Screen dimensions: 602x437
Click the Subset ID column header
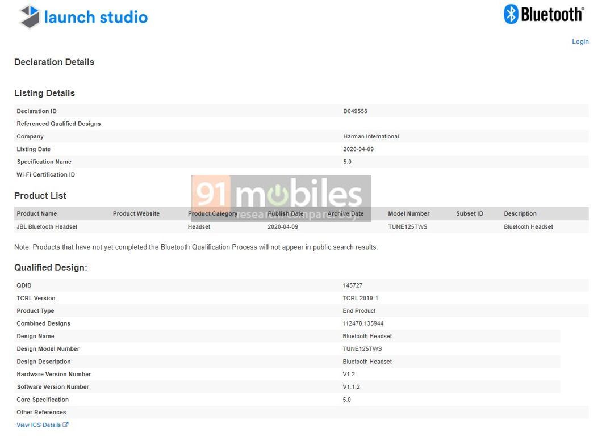470,214
